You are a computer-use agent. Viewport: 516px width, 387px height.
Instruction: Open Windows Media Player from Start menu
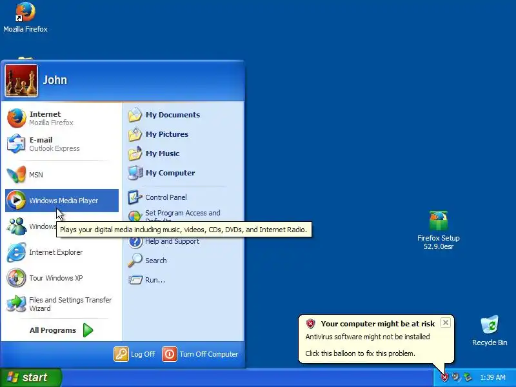point(61,201)
